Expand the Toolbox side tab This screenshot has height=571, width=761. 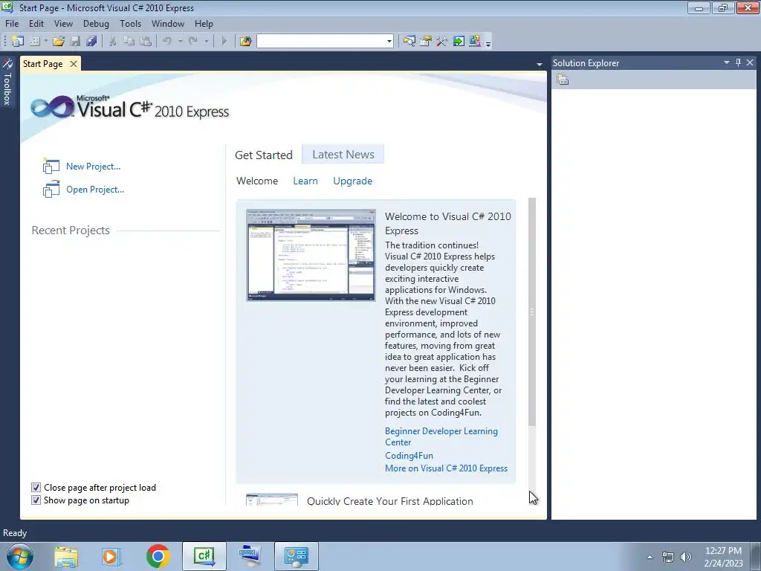click(7, 82)
